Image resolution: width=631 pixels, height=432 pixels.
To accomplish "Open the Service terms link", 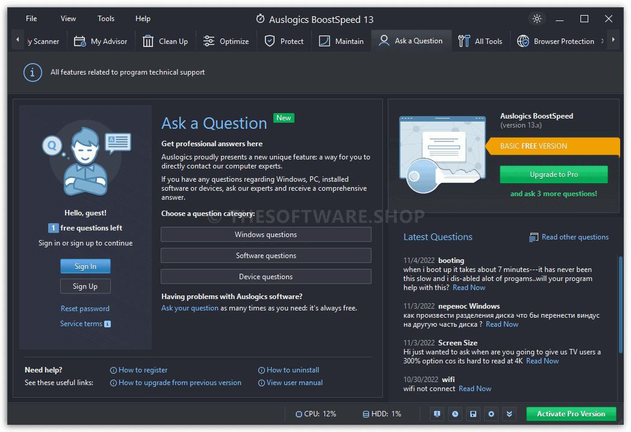I will point(81,323).
